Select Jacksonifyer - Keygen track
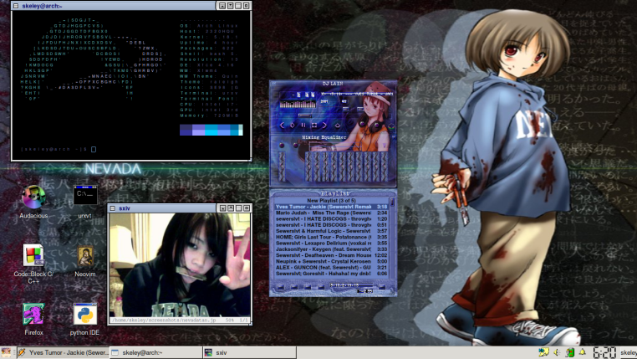Viewport: 637px width, 359px height. tap(331, 249)
